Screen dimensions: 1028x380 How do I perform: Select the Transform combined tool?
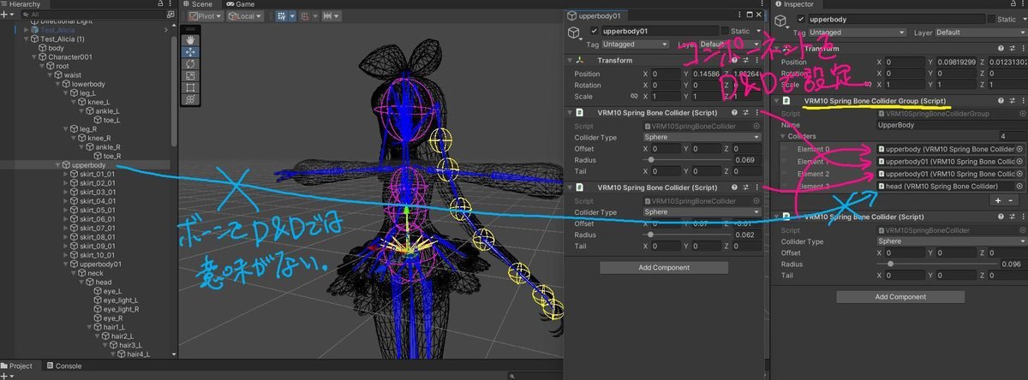192,99
